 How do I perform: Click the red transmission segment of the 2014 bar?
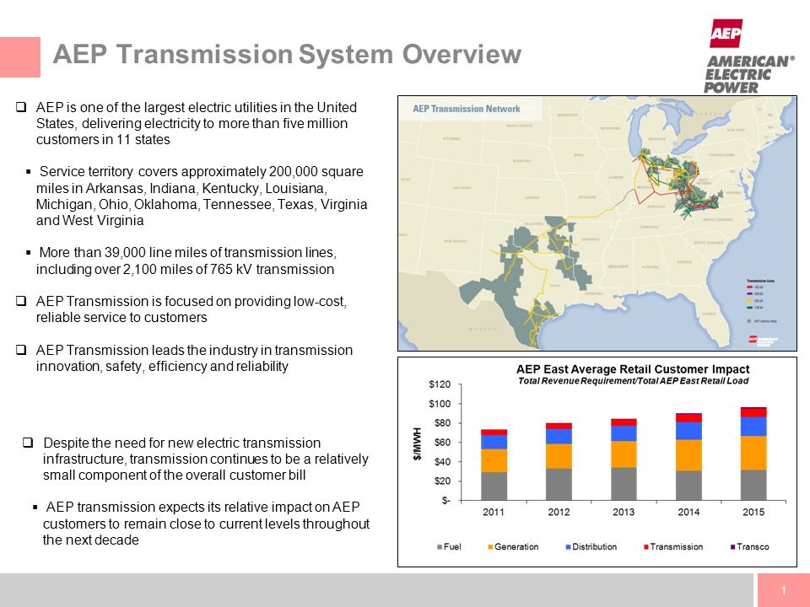(x=689, y=417)
